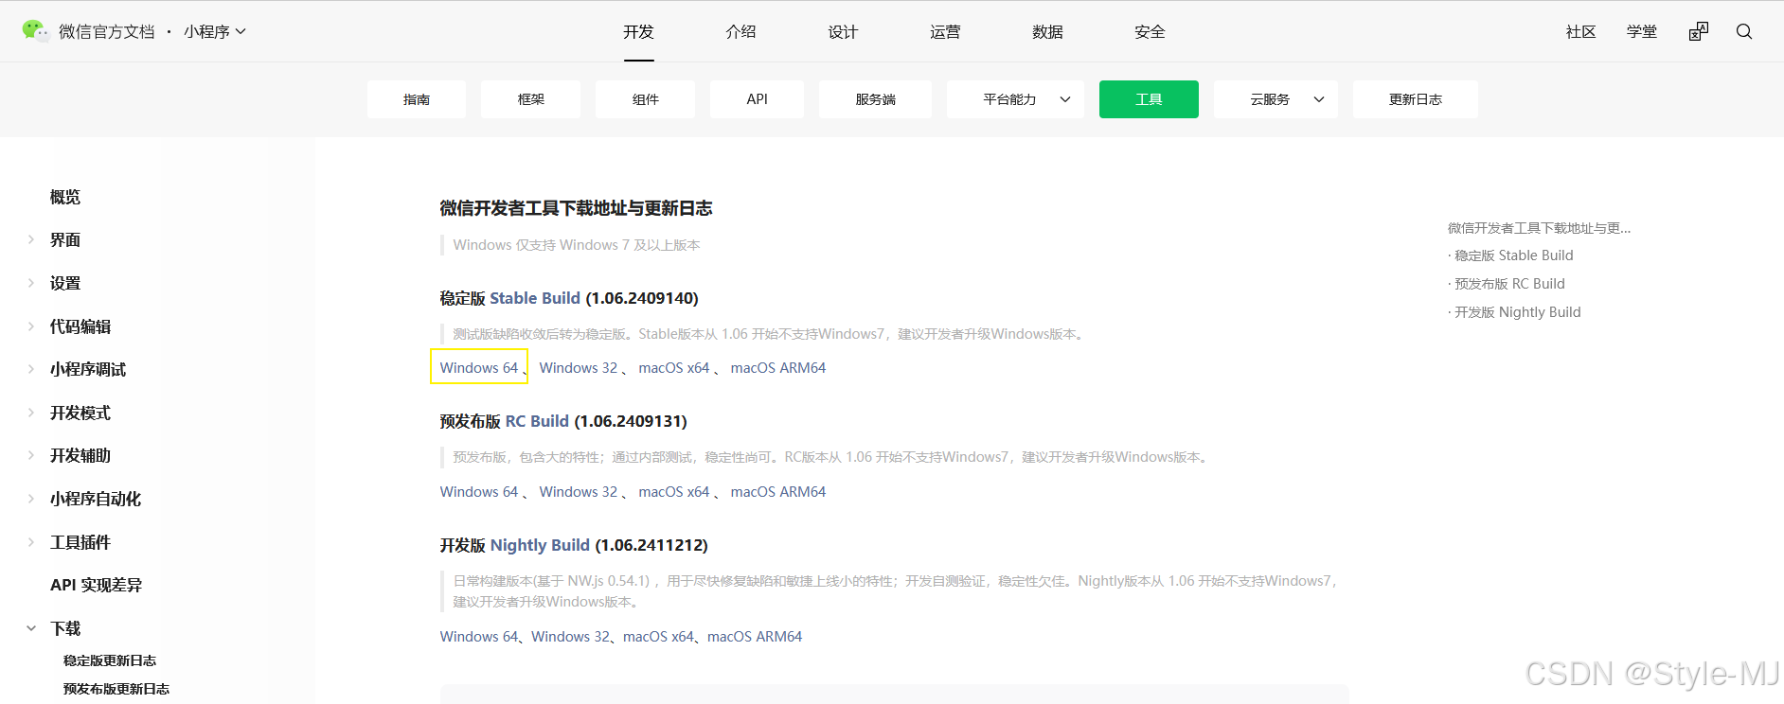Screen dimensions: 1784x704
Task: Select the 框架 sub-navigation button
Action: click(x=530, y=99)
